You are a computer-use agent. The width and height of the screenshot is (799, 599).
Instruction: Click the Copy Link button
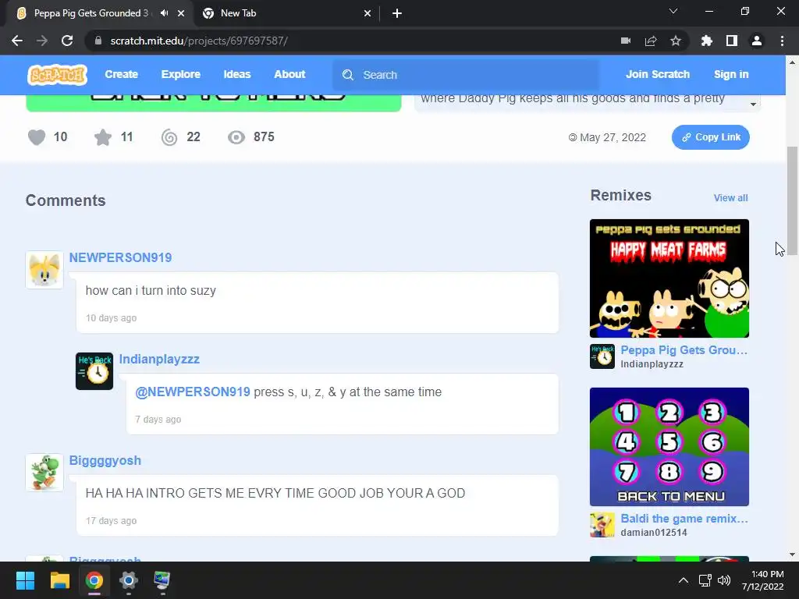click(x=710, y=137)
